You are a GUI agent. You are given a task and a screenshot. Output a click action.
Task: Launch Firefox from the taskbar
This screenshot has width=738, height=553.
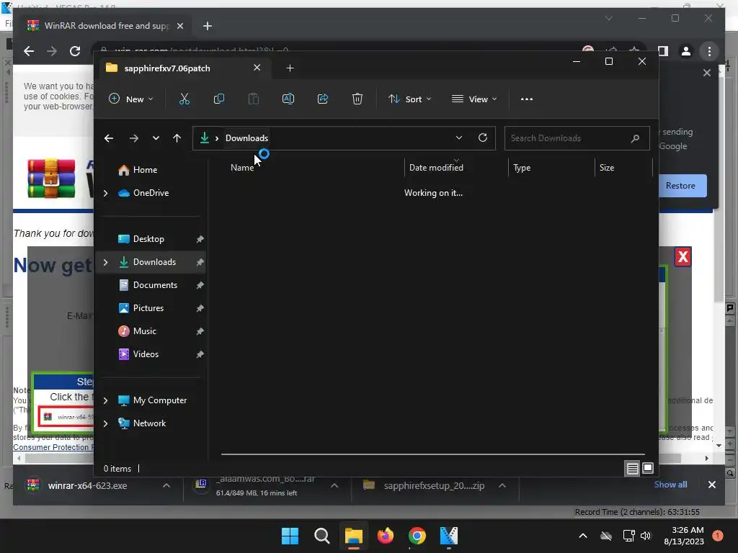point(386,536)
